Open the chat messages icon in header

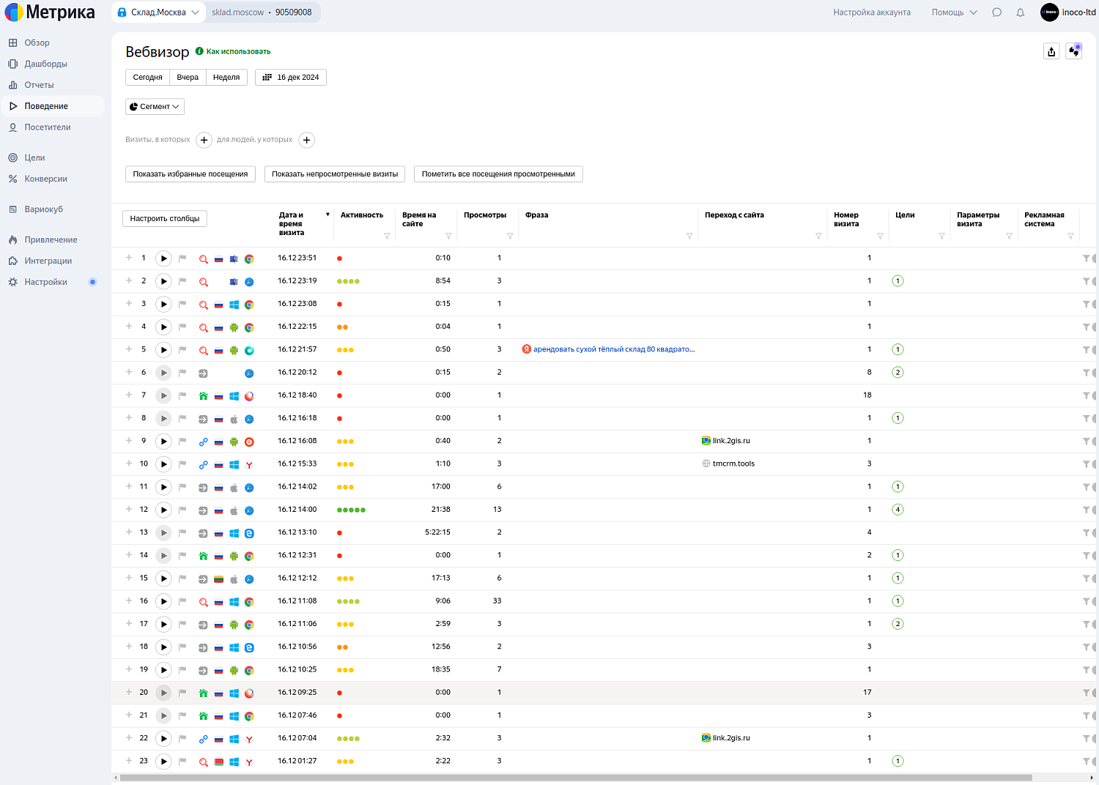(996, 12)
